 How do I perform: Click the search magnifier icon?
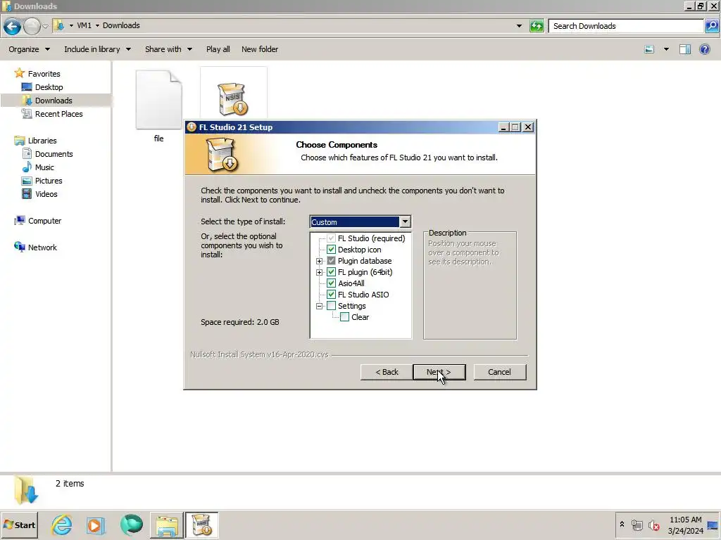pos(711,26)
